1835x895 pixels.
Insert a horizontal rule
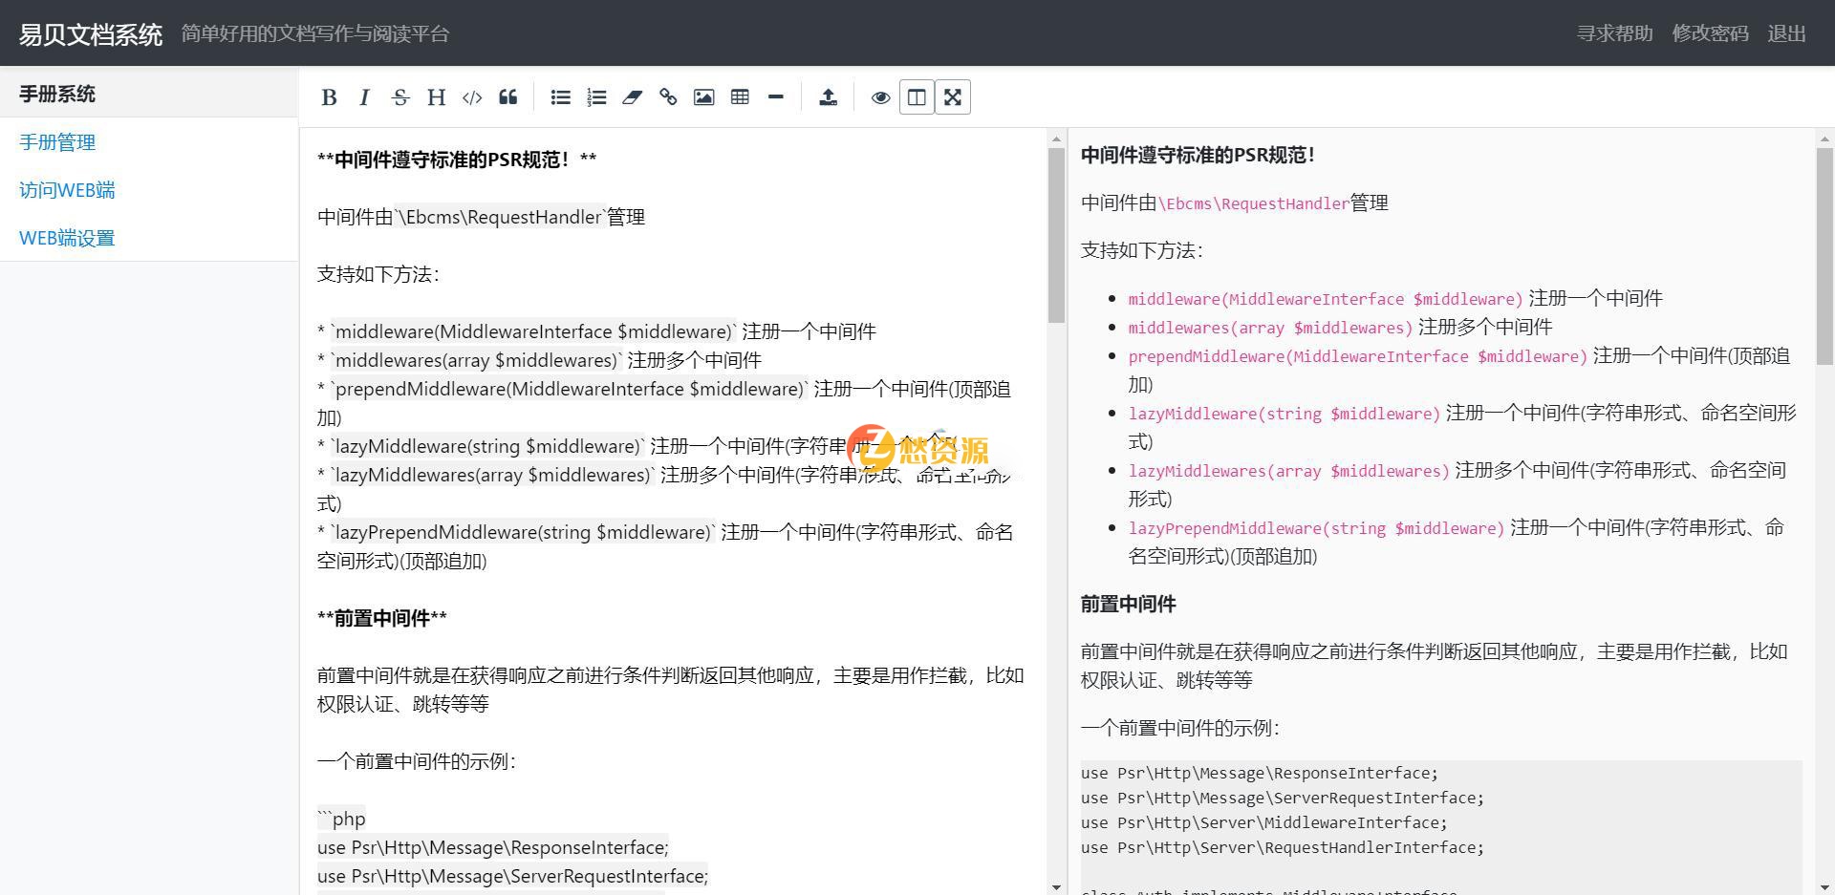(x=775, y=96)
